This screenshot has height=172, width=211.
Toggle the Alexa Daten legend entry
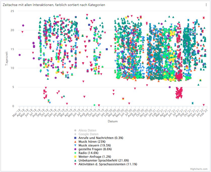(85, 130)
